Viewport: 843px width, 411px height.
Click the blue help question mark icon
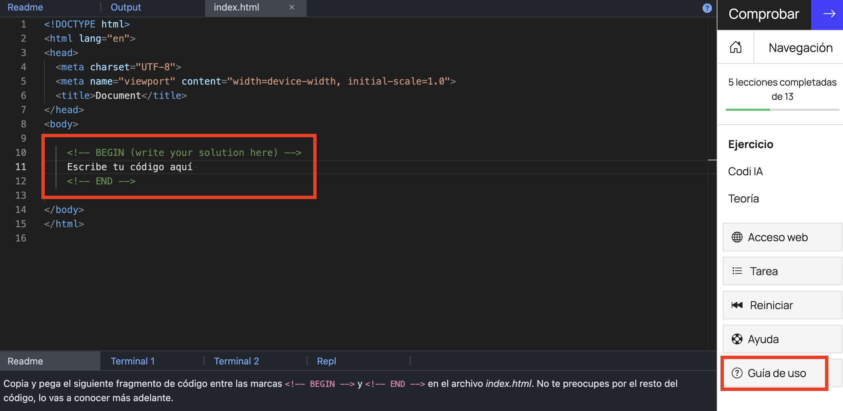(707, 8)
